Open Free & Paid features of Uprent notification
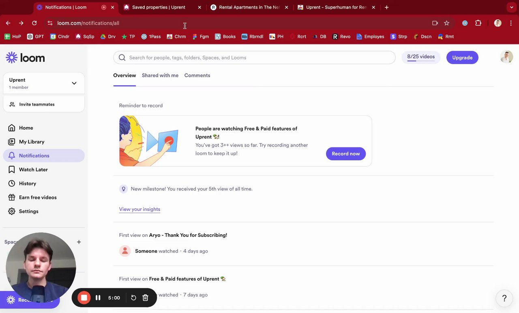Viewport: 519px width, 313px height. click(x=187, y=279)
